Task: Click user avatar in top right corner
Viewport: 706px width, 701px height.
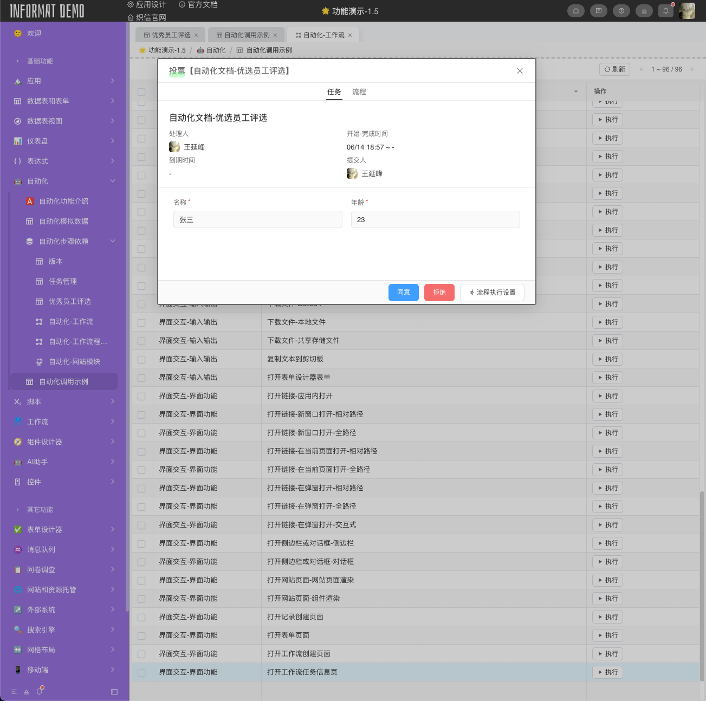Action: (687, 11)
